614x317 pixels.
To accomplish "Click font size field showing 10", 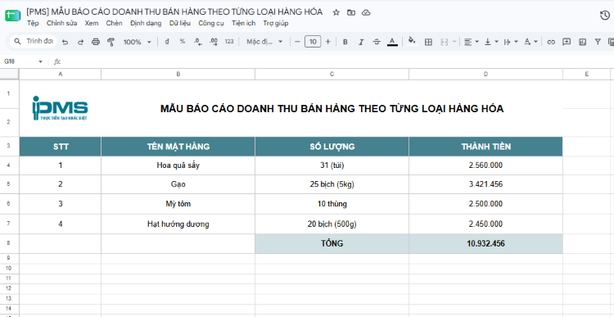I will [313, 42].
